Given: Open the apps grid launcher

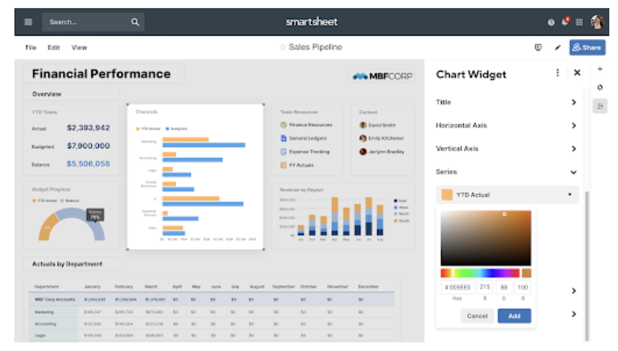Looking at the screenshot, I should [x=579, y=23].
